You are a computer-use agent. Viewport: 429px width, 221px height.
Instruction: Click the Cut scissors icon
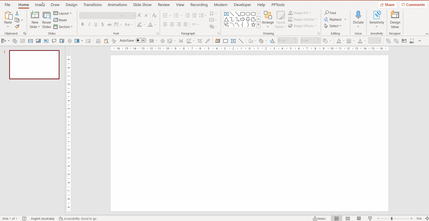pos(17,13)
